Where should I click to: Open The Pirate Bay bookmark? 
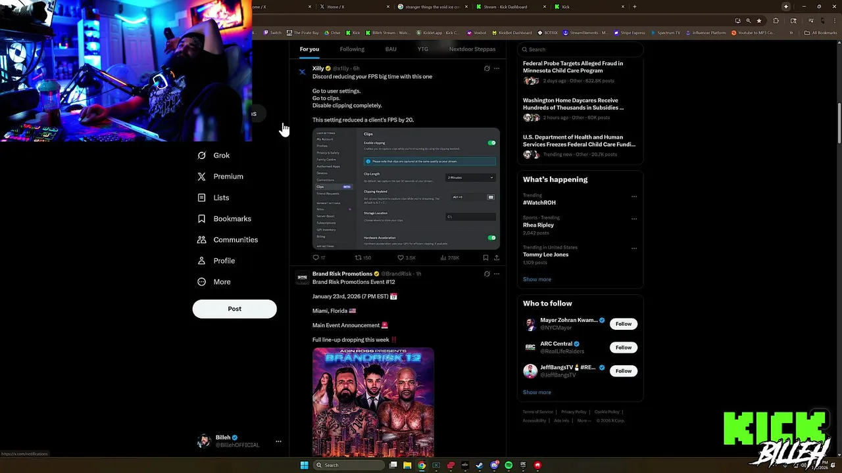click(x=303, y=33)
